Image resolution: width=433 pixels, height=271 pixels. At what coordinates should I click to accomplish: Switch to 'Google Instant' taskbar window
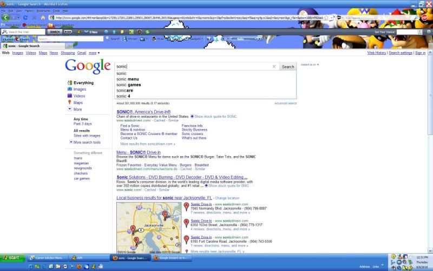coord(171,258)
